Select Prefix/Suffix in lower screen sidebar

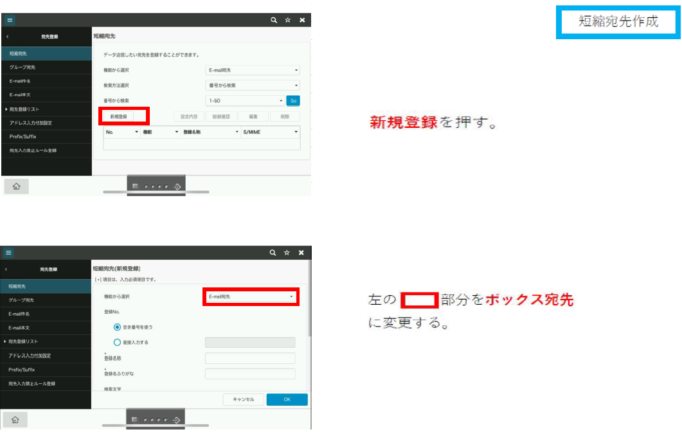[x=22, y=370]
